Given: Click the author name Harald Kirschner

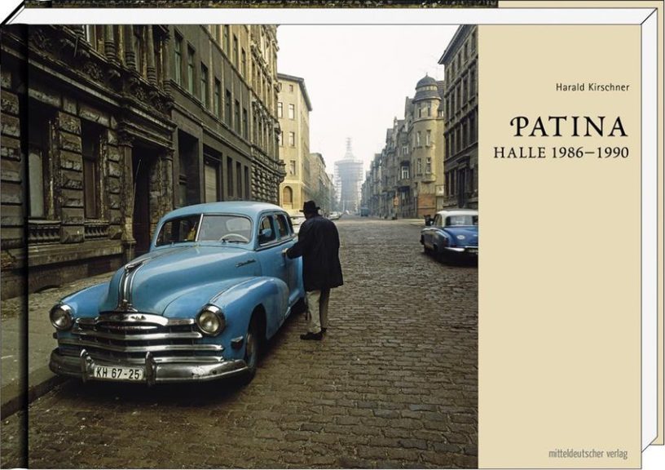Looking at the screenshot, I should coord(592,87).
